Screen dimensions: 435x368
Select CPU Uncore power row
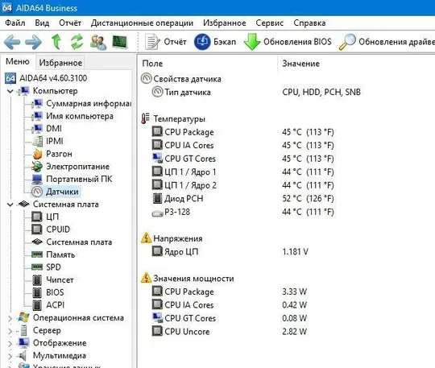coord(230,332)
